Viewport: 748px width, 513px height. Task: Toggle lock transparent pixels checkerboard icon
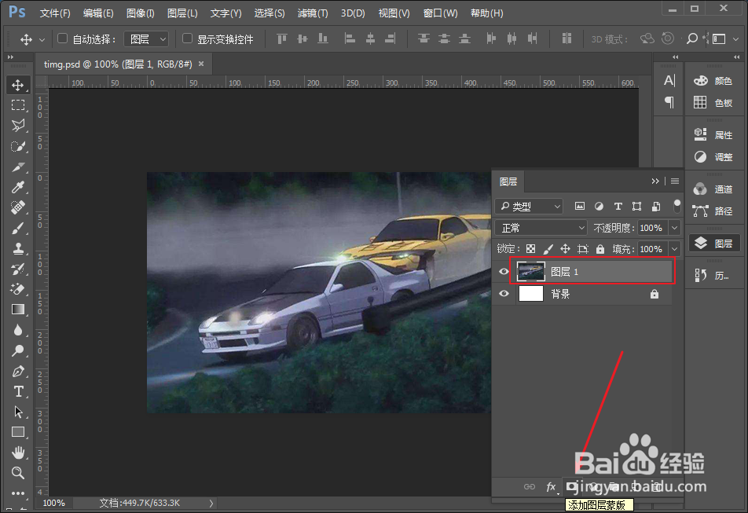tap(530, 249)
